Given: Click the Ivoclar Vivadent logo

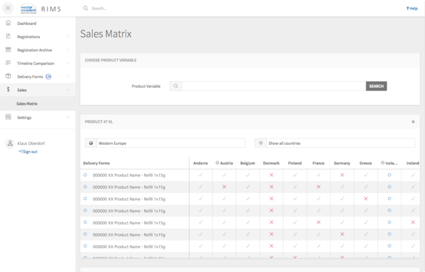Looking at the screenshot, I should click(x=28, y=8).
